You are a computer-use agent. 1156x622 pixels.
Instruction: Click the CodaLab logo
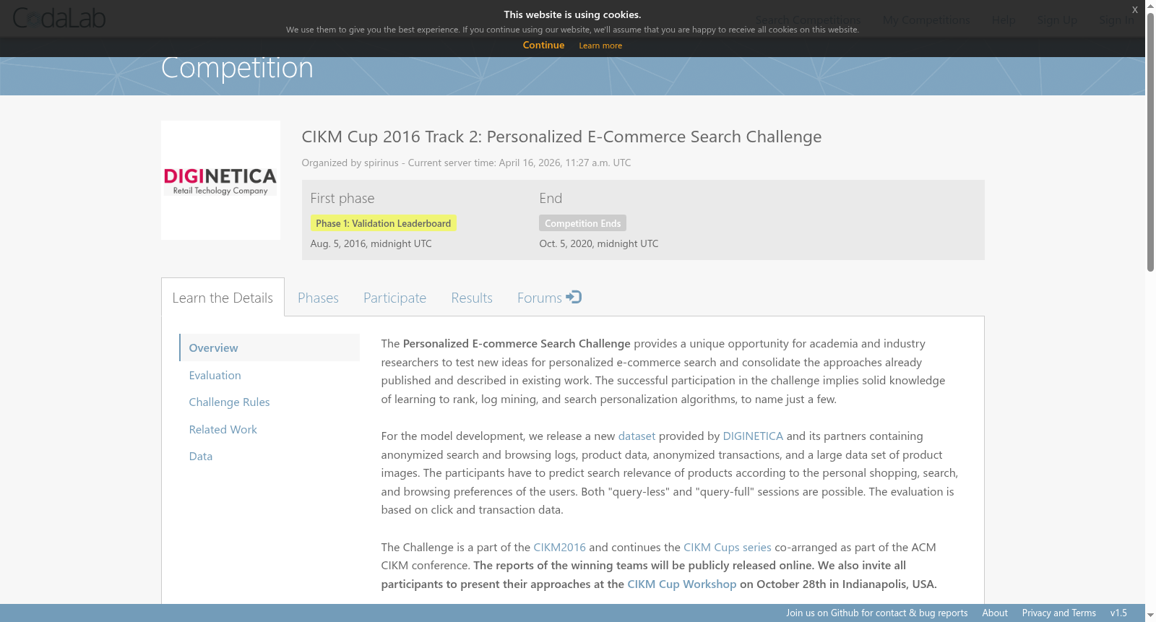point(59,18)
